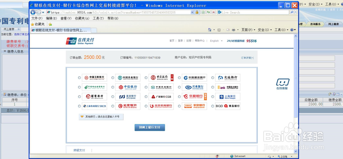Open the 在线客服 smiley chat icon
The width and height of the screenshot is (343, 159).
[282, 84]
